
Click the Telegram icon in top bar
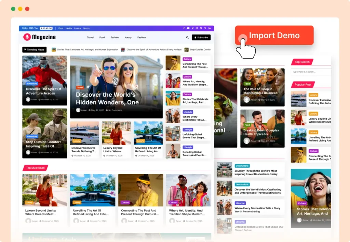coord(192,28)
